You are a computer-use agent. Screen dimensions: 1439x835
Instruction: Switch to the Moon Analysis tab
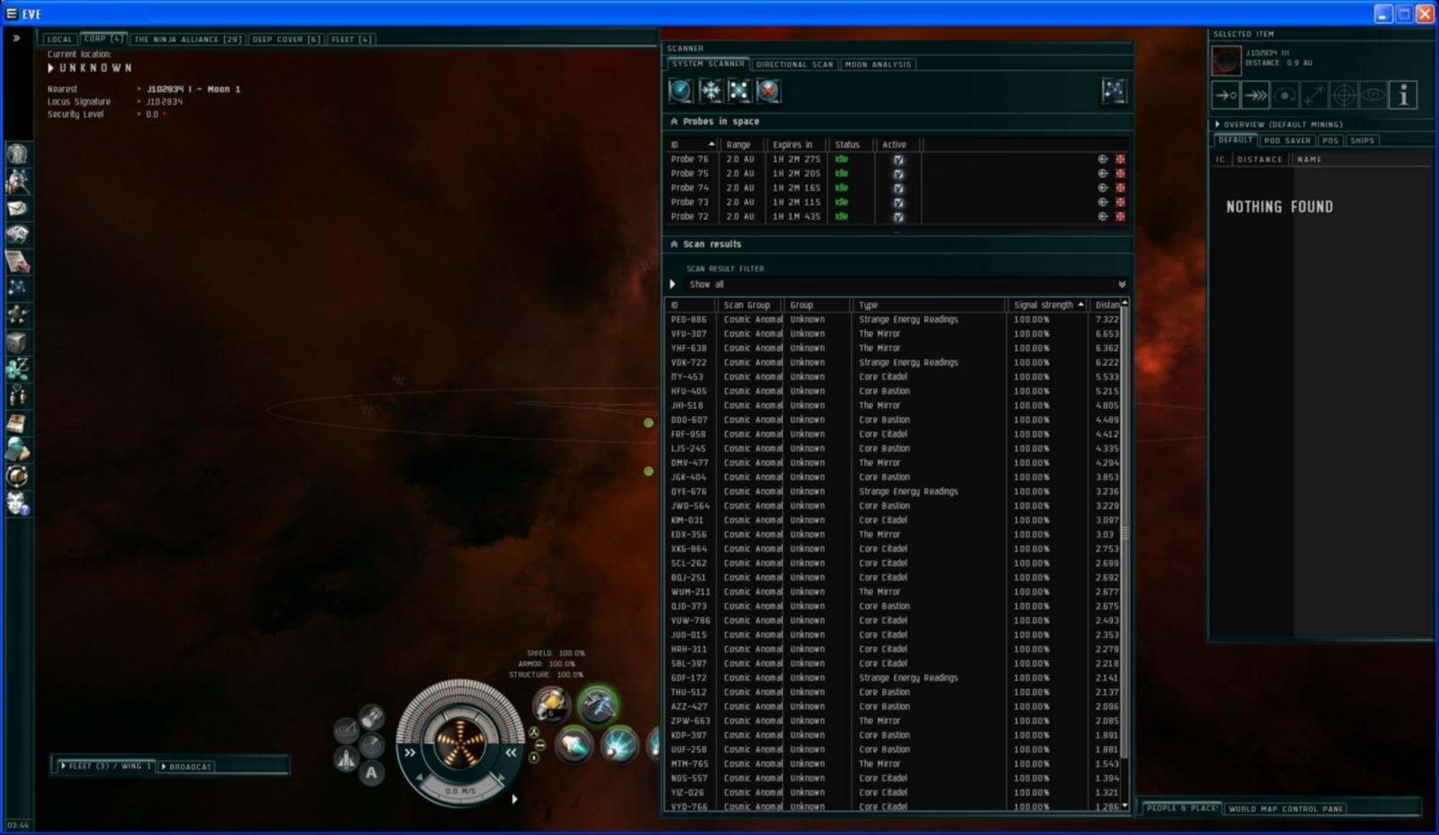pyautogui.click(x=877, y=65)
